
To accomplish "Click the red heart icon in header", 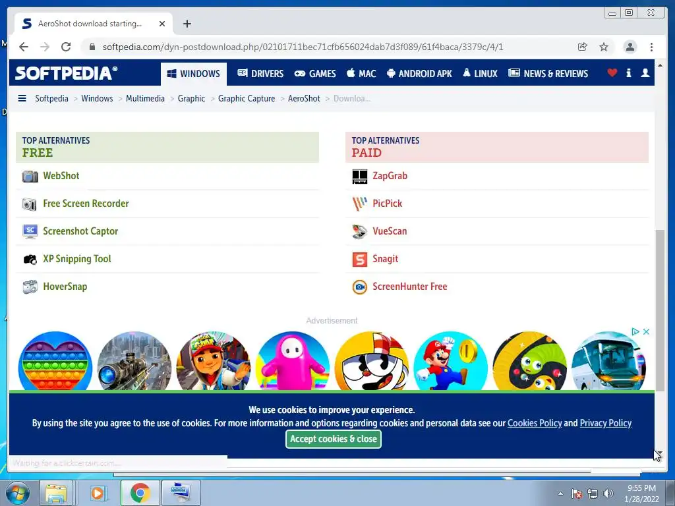I will (612, 73).
